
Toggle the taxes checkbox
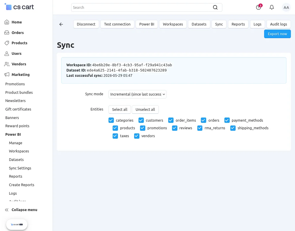pos(115,136)
